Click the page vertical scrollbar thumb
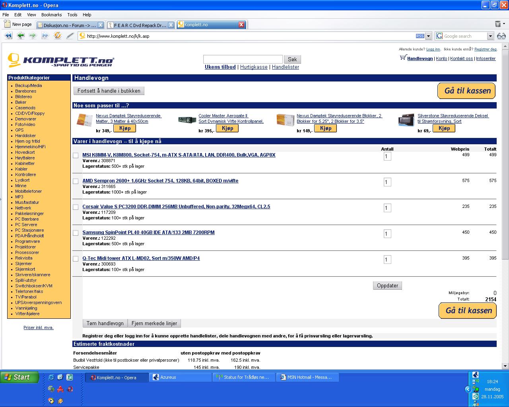This screenshot has width=509, height=407. [505, 155]
